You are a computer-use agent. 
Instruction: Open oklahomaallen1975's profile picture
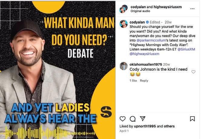[124, 66]
